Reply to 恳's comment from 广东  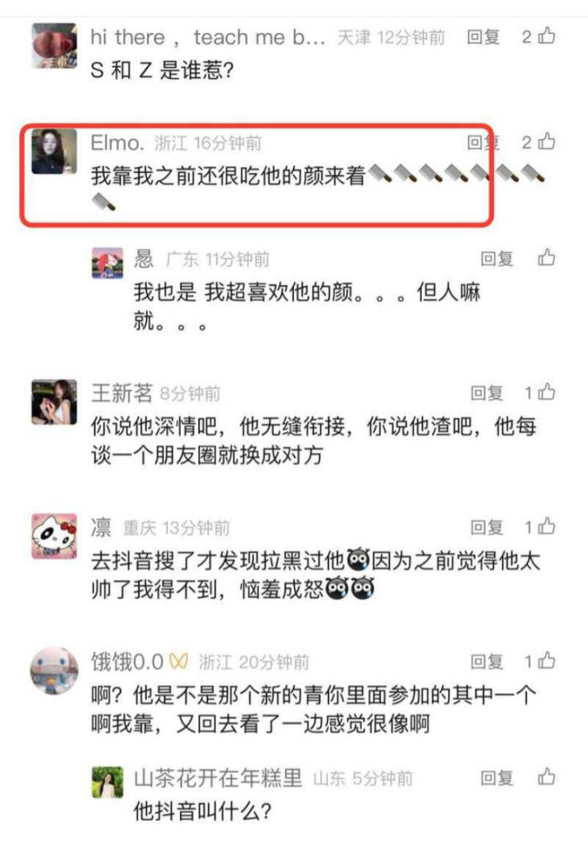pyautogui.click(x=497, y=259)
